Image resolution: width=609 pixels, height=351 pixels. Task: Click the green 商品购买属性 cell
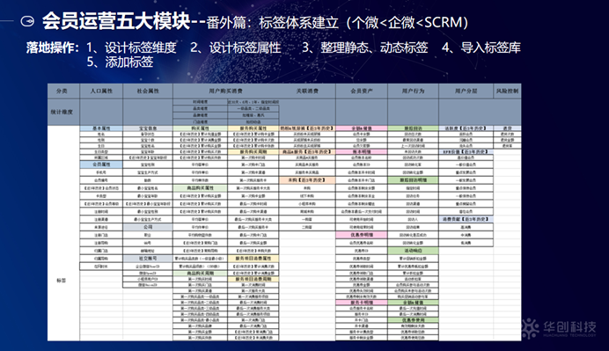(x=200, y=188)
